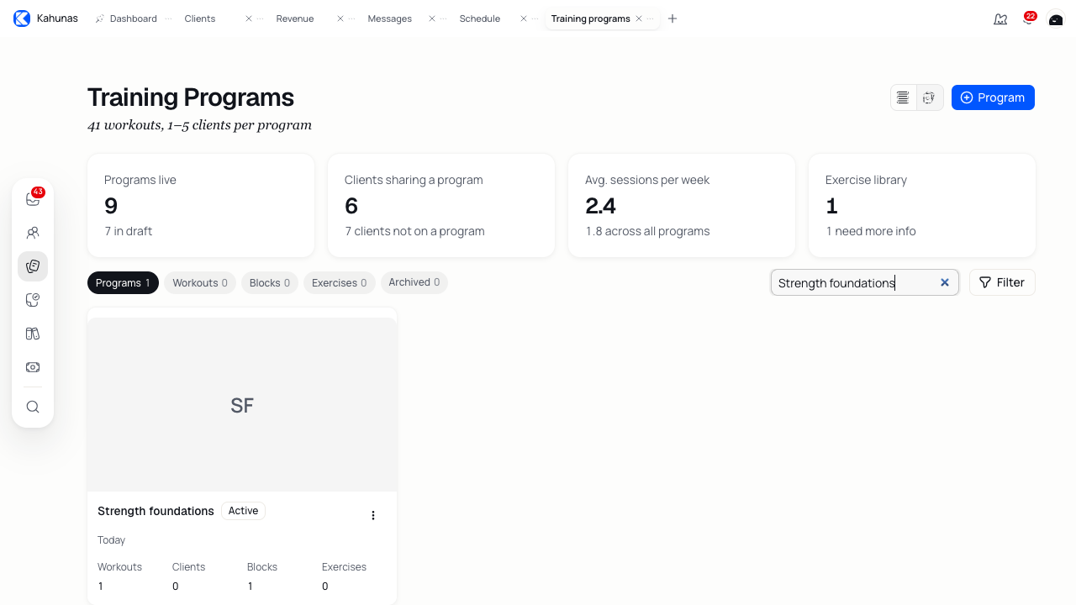The height and width of the screenshot is (605, 1076).
Task: Close the Revenue tab
Action: 340,18
